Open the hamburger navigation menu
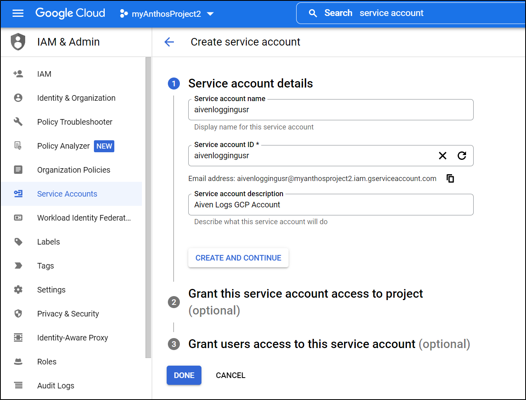526x400 pixels. tap(18, 14)
